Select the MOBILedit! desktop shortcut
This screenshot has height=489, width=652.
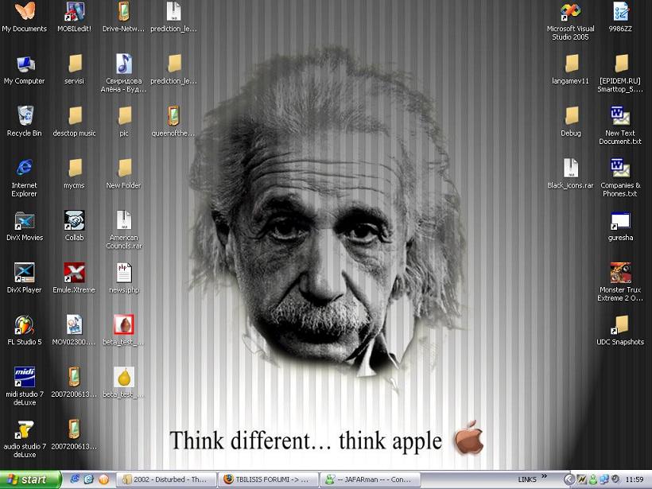[74, 12]
